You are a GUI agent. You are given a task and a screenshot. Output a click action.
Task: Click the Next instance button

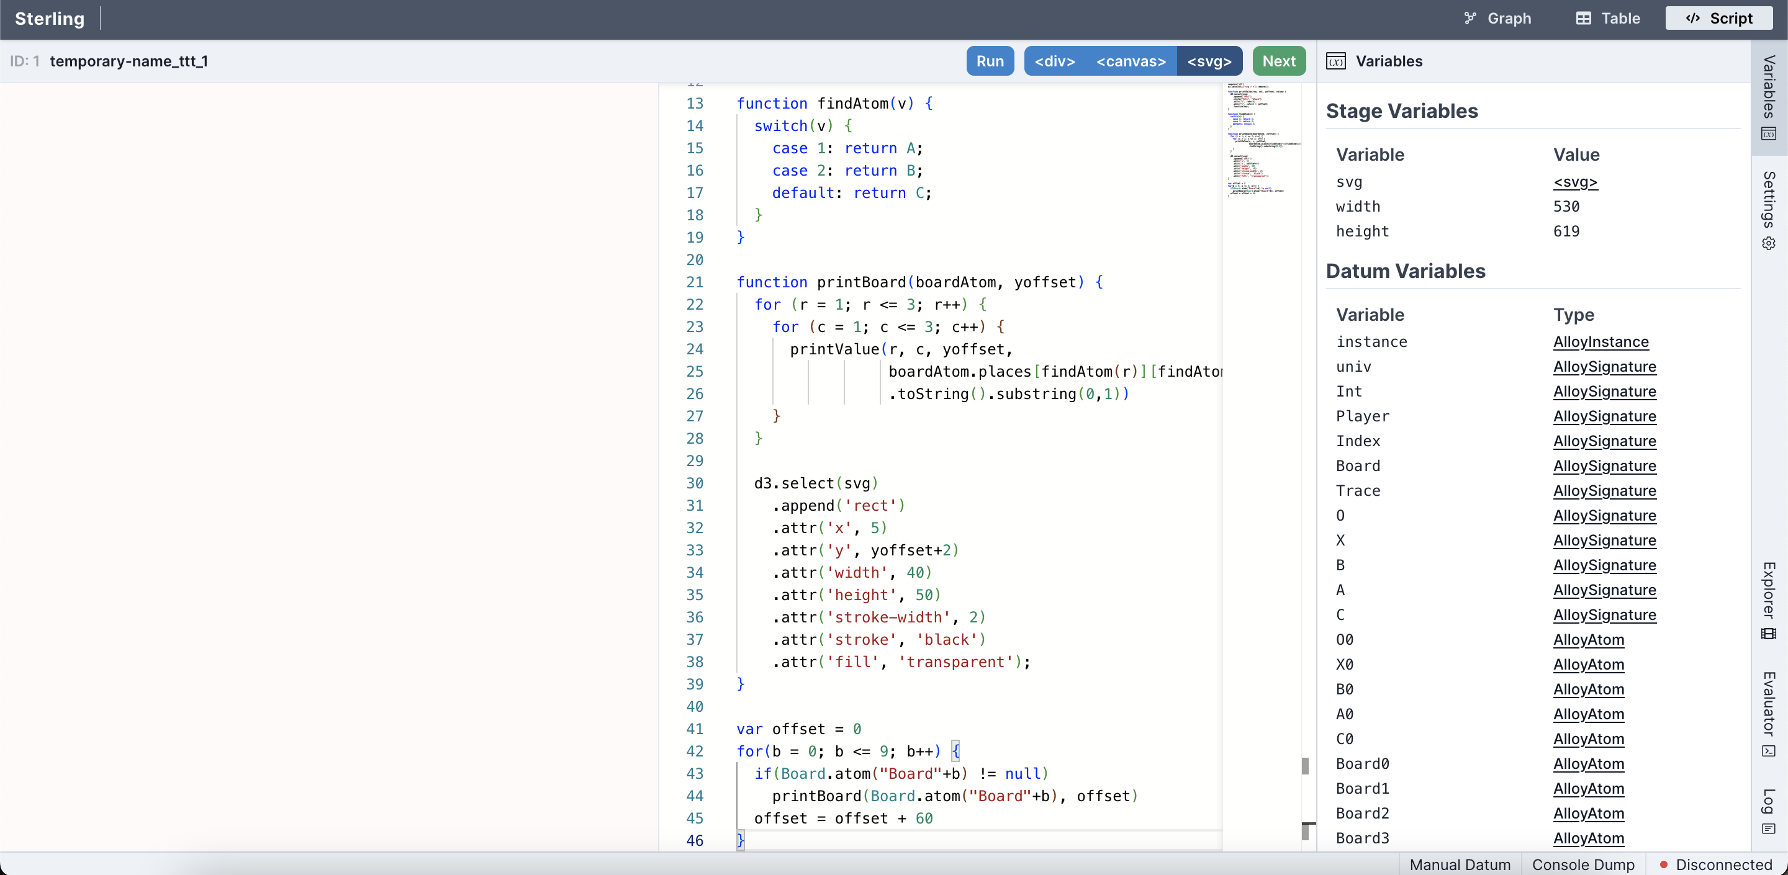[x=1280, y=60]
